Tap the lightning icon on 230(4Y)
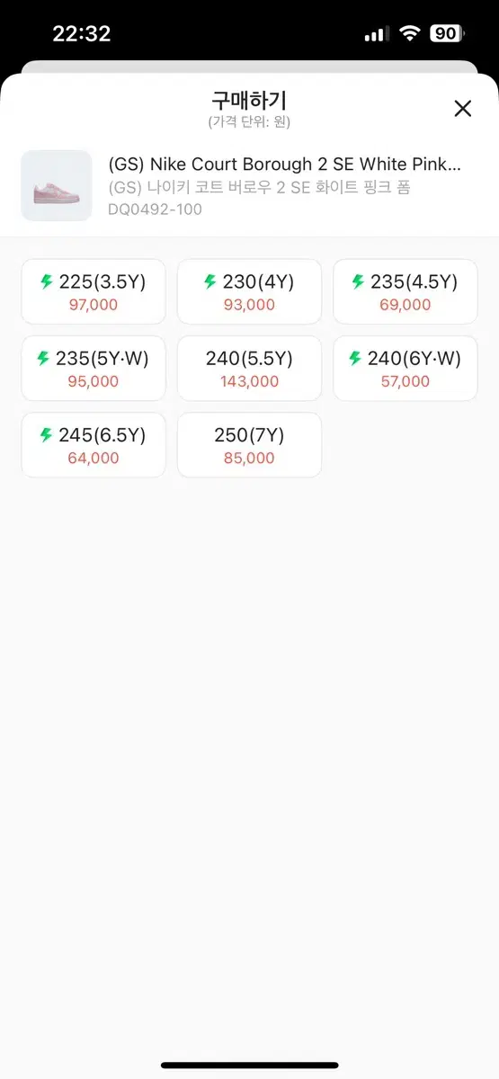 (209, 281)
